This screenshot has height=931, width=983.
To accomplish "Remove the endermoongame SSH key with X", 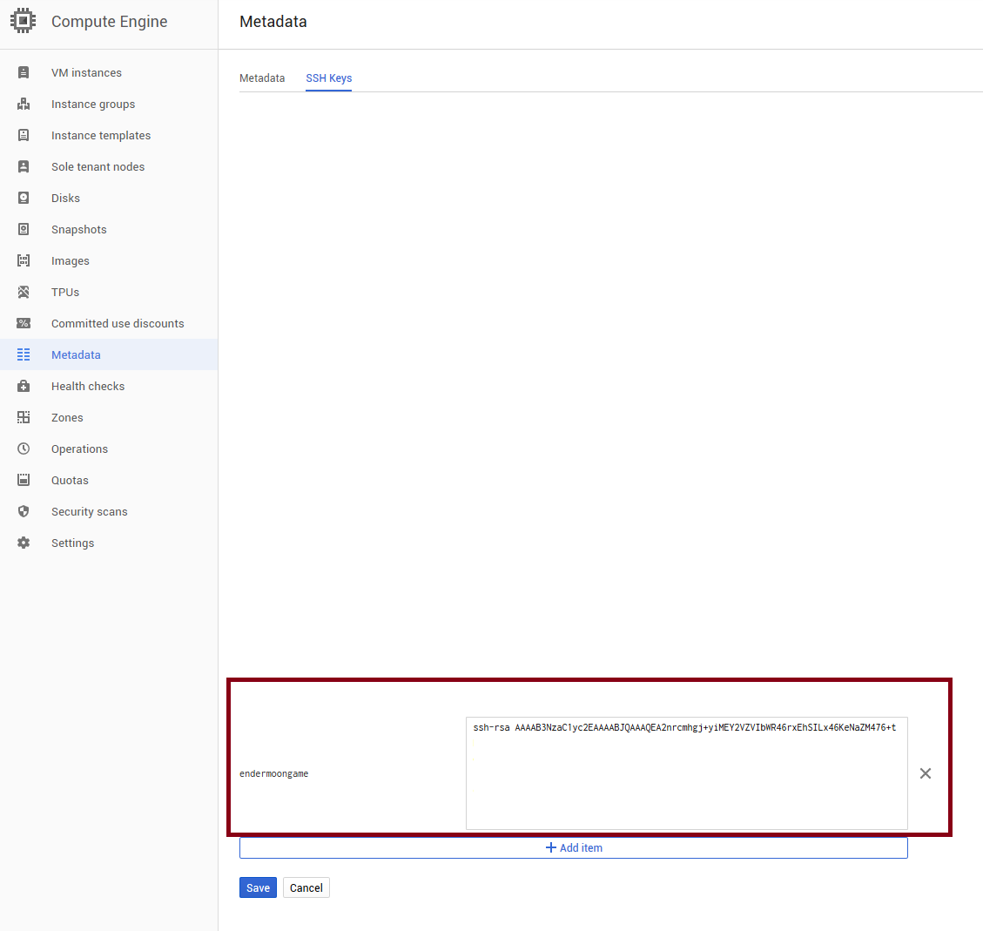I will [926, 773].
